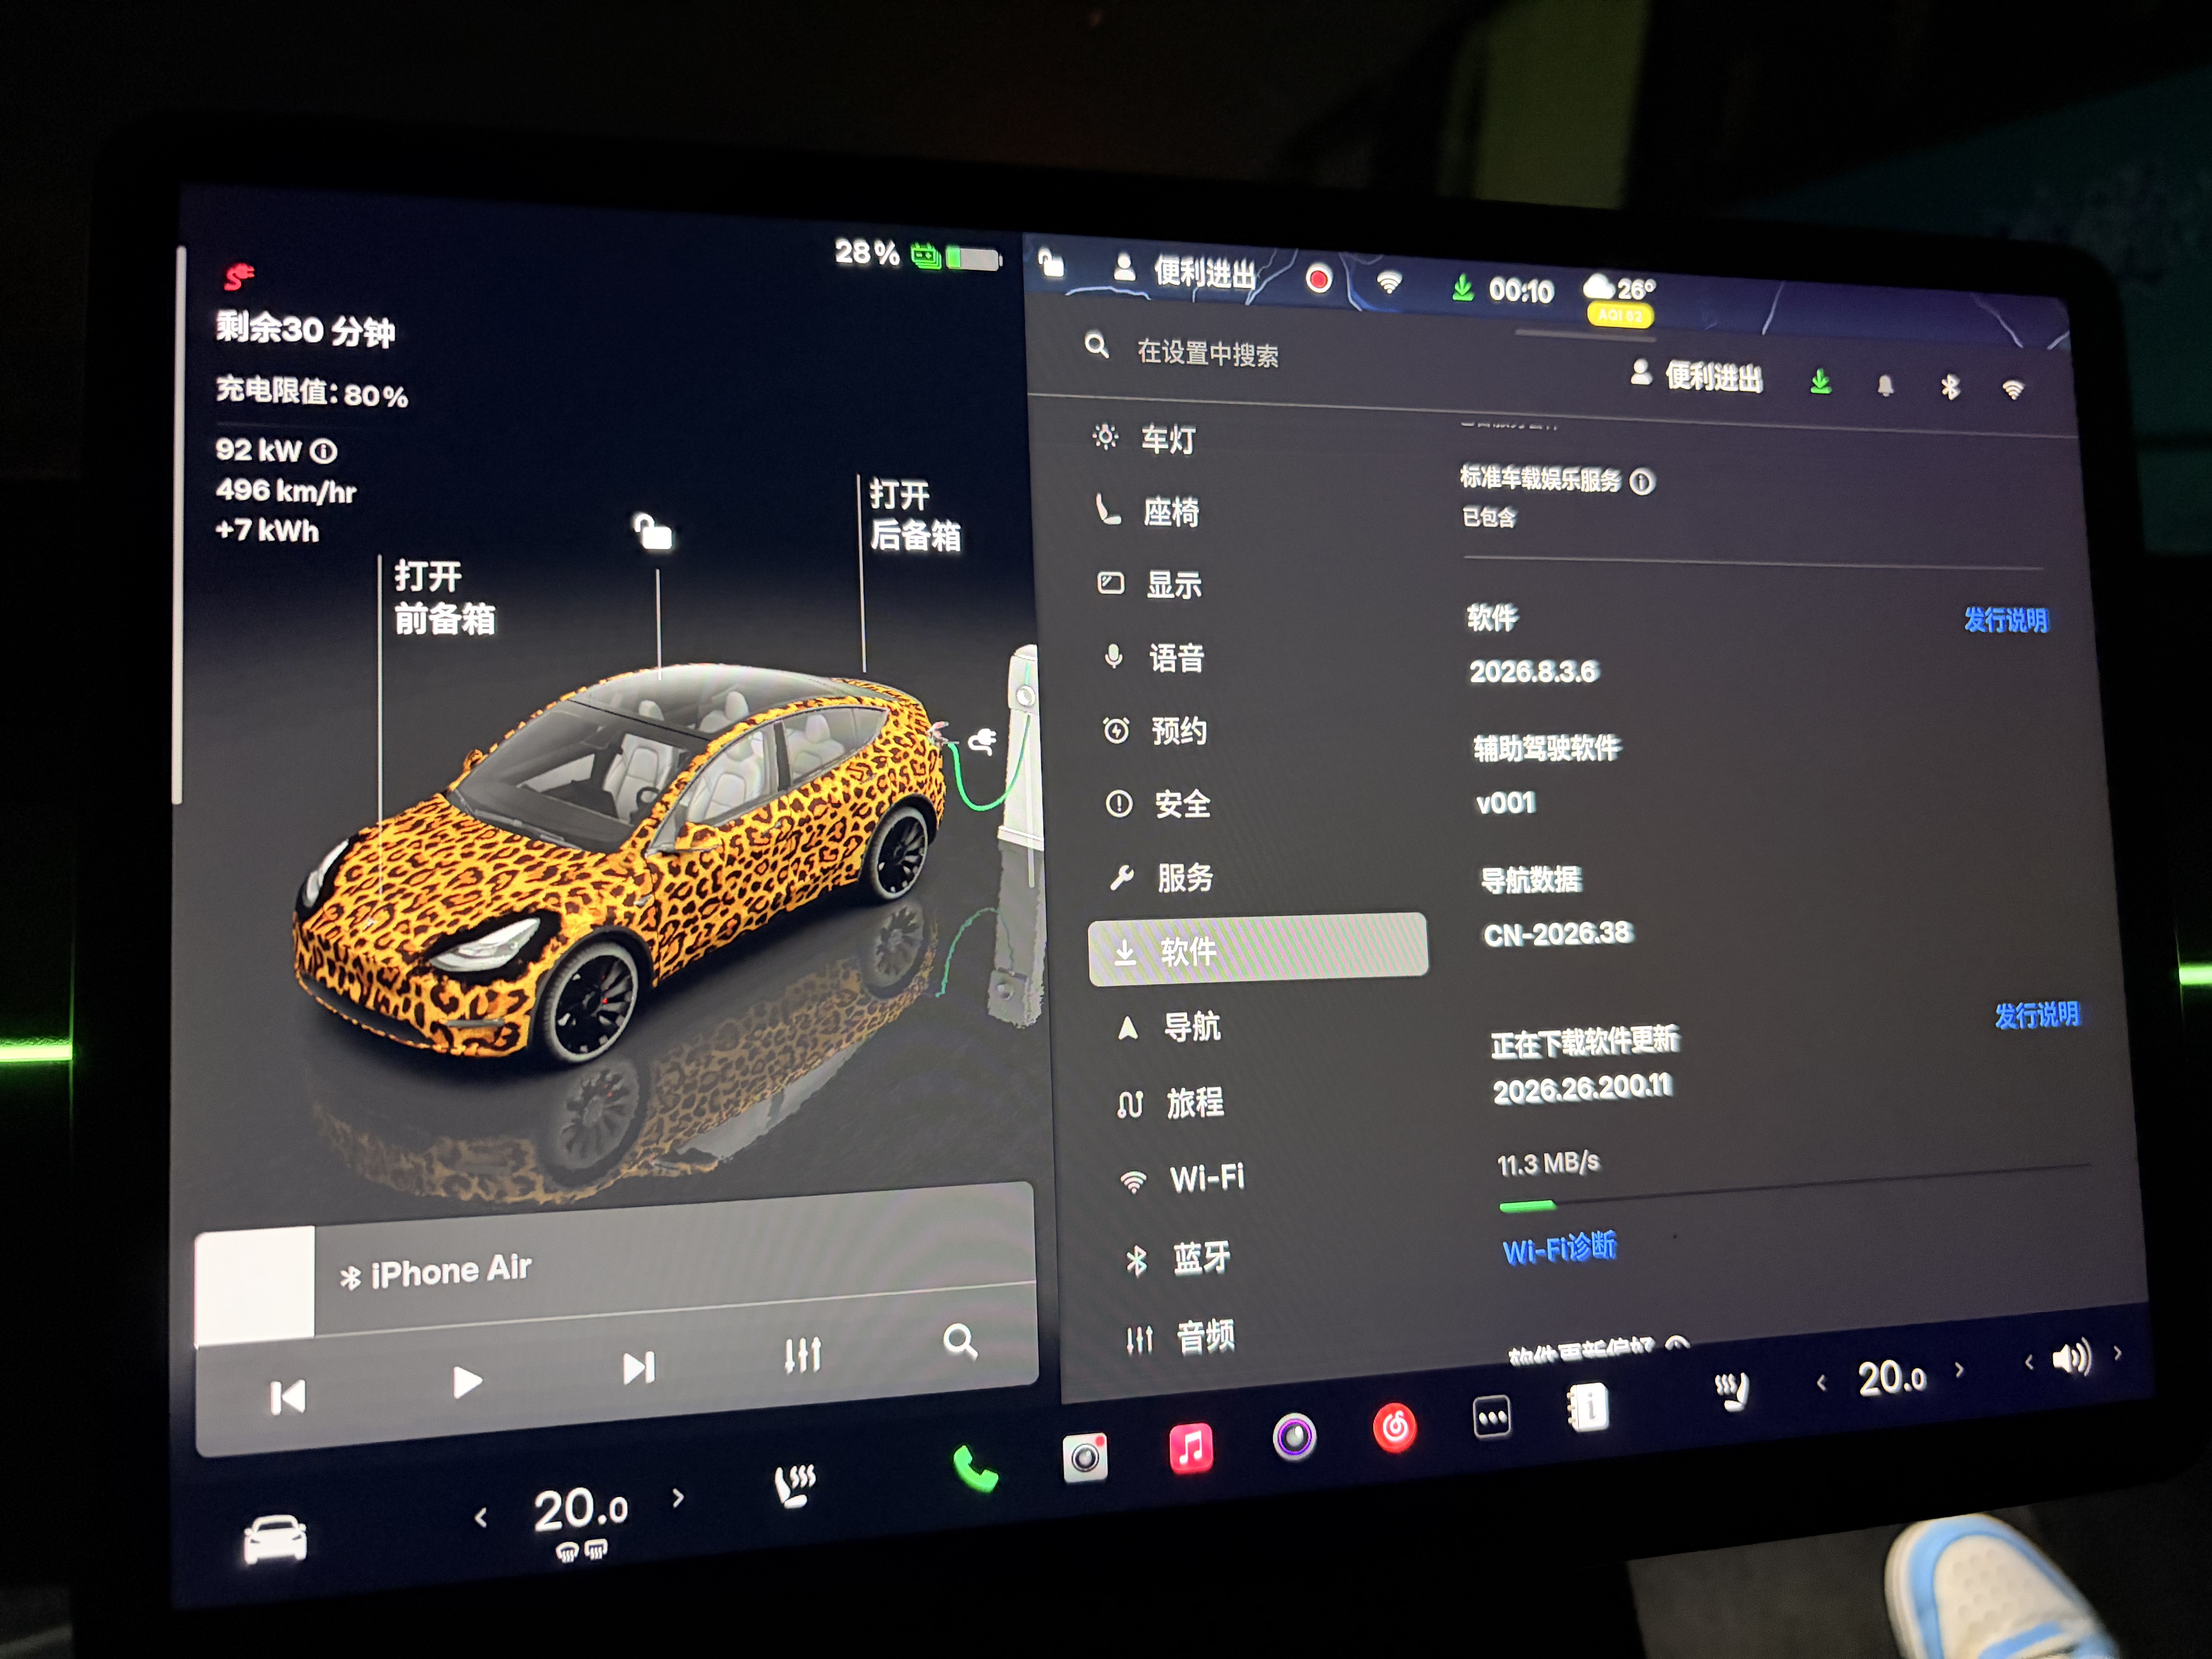Open info icon next to 92 kW
The height and width of the screenshot is (1659, 2212).
click(323, 452)
